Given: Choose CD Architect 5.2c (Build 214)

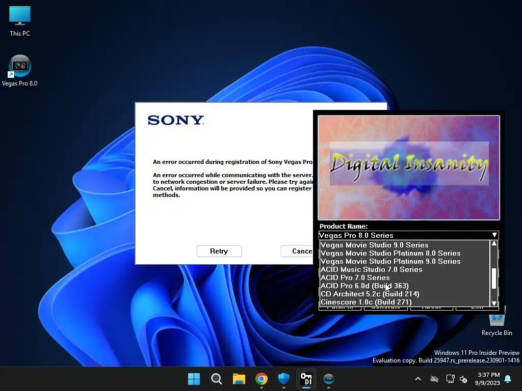Looking at the screenshot, I should coord(404,294).
